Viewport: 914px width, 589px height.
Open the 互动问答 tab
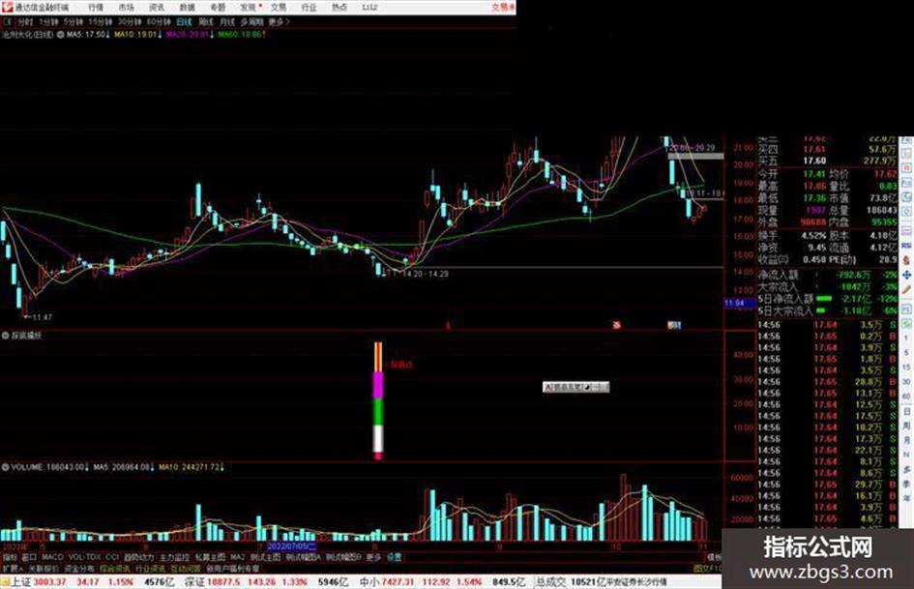[x=186, y=568]
